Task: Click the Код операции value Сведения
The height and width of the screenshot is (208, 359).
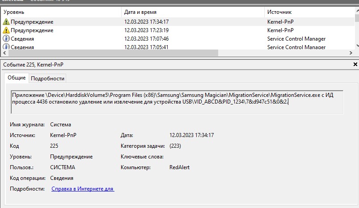Action: click(x=62, y=178)
